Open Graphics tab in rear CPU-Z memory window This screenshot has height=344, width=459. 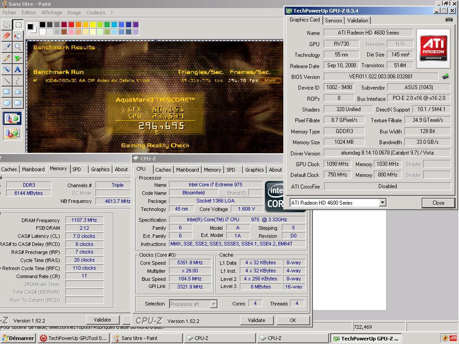click(100, 169)
